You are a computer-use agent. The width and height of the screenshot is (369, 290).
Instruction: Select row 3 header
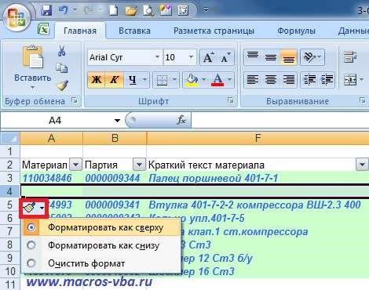click(x=10, y=178)
